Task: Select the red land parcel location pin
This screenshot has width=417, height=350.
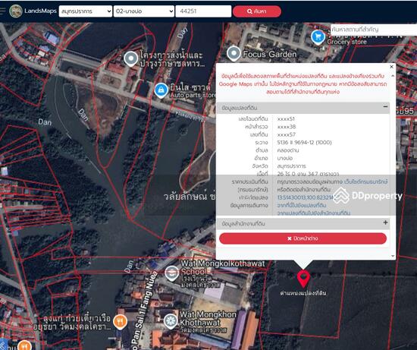Action: click(303, 279)
